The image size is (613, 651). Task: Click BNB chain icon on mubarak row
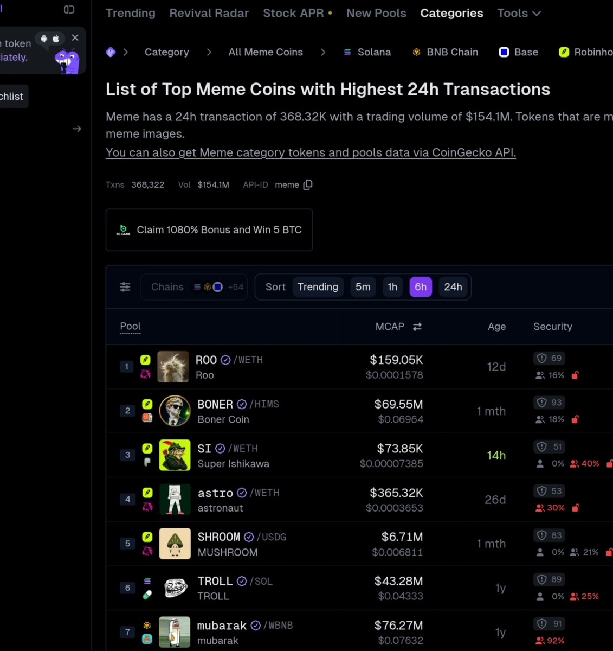[147, 626]
